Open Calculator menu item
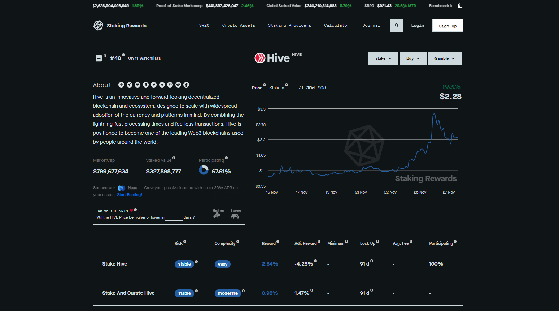 [337, 25]
